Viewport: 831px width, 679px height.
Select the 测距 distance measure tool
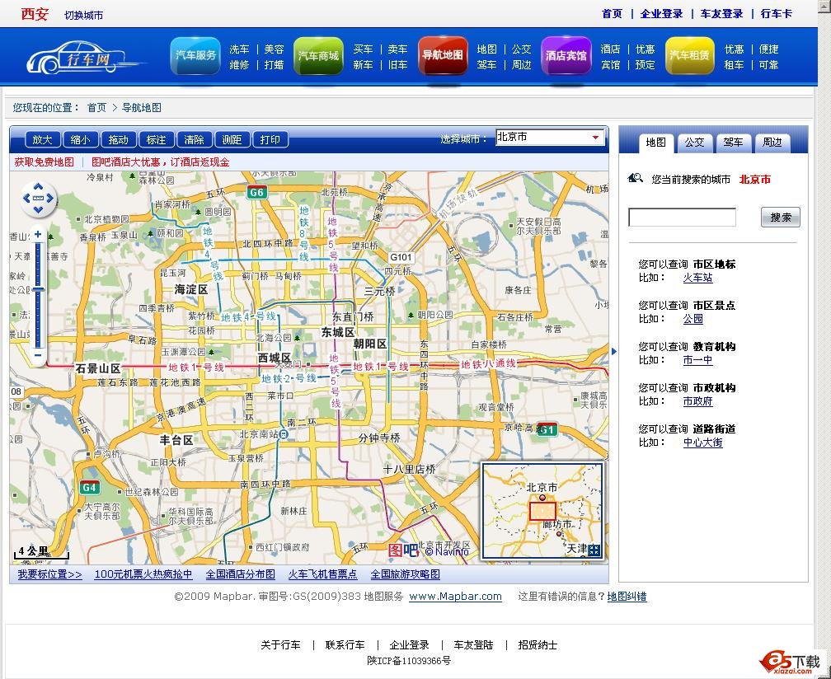coord(232,140)
